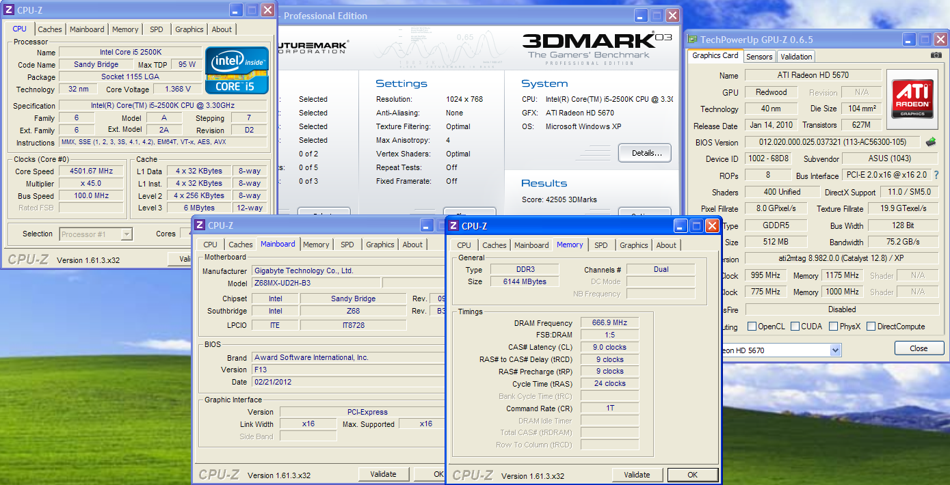This screenshot has width=950, height=485.
Task: Click the green BIOS save chip icon in GPU-Z
Action: pos(931,142)
